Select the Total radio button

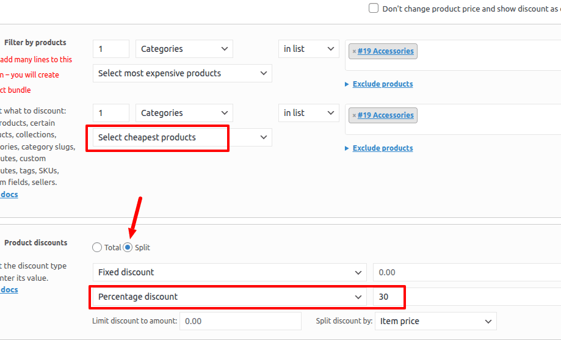point(97,247)
